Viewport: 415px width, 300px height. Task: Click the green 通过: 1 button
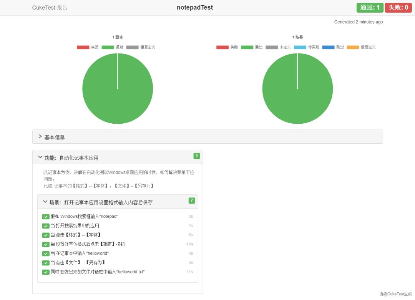[370, 8]
